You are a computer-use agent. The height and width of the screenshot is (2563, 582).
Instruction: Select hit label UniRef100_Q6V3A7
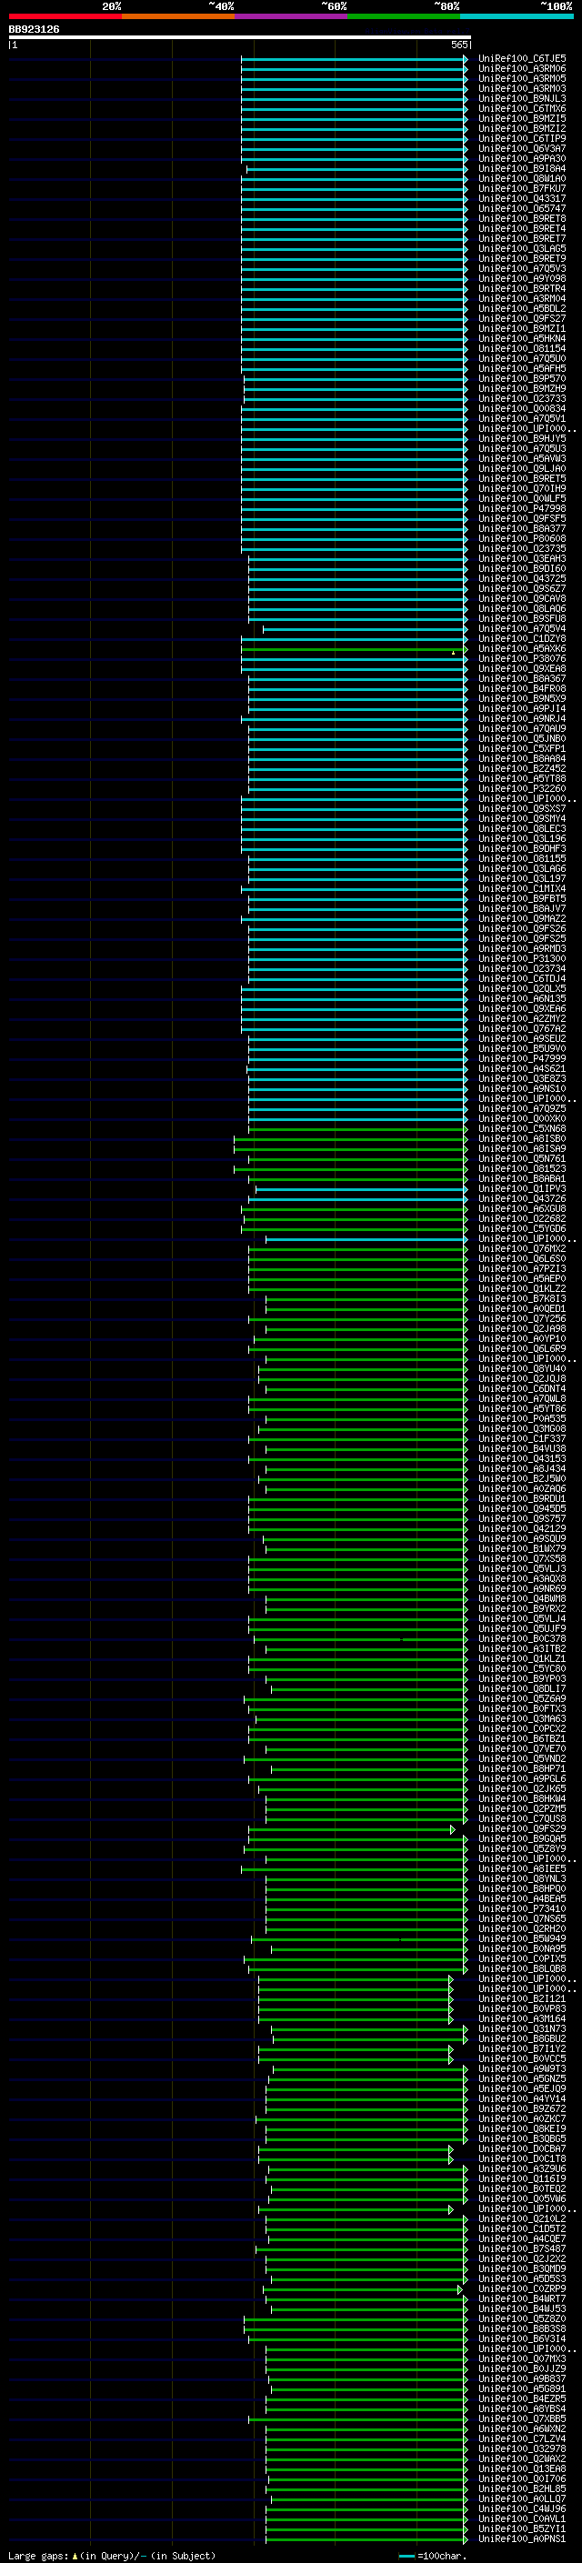(x=522, y=148)
